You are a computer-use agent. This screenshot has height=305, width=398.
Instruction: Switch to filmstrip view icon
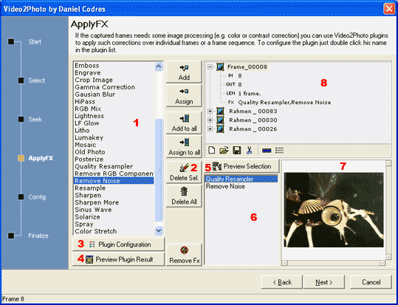pos(267,151)
